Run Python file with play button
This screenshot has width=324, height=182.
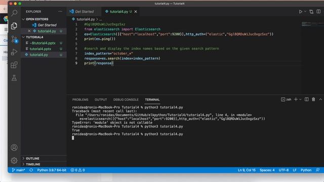[x=300, y=12]
